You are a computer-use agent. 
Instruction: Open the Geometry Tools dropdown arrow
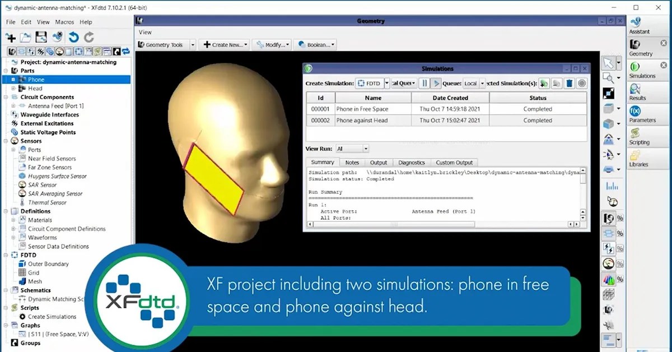click(193, 44)
